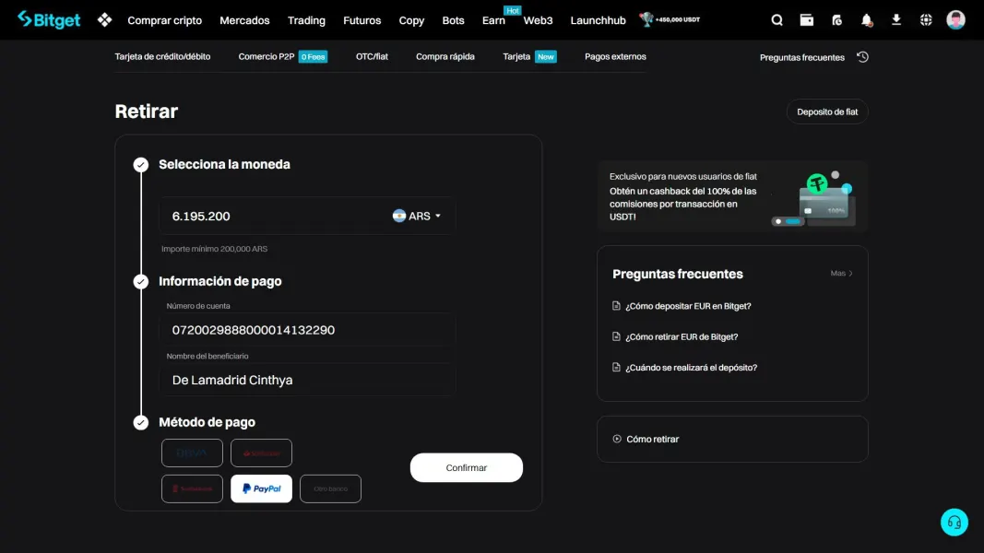Open the Bots menu
This screenshot has height=553, width=984.
(453, 20)
